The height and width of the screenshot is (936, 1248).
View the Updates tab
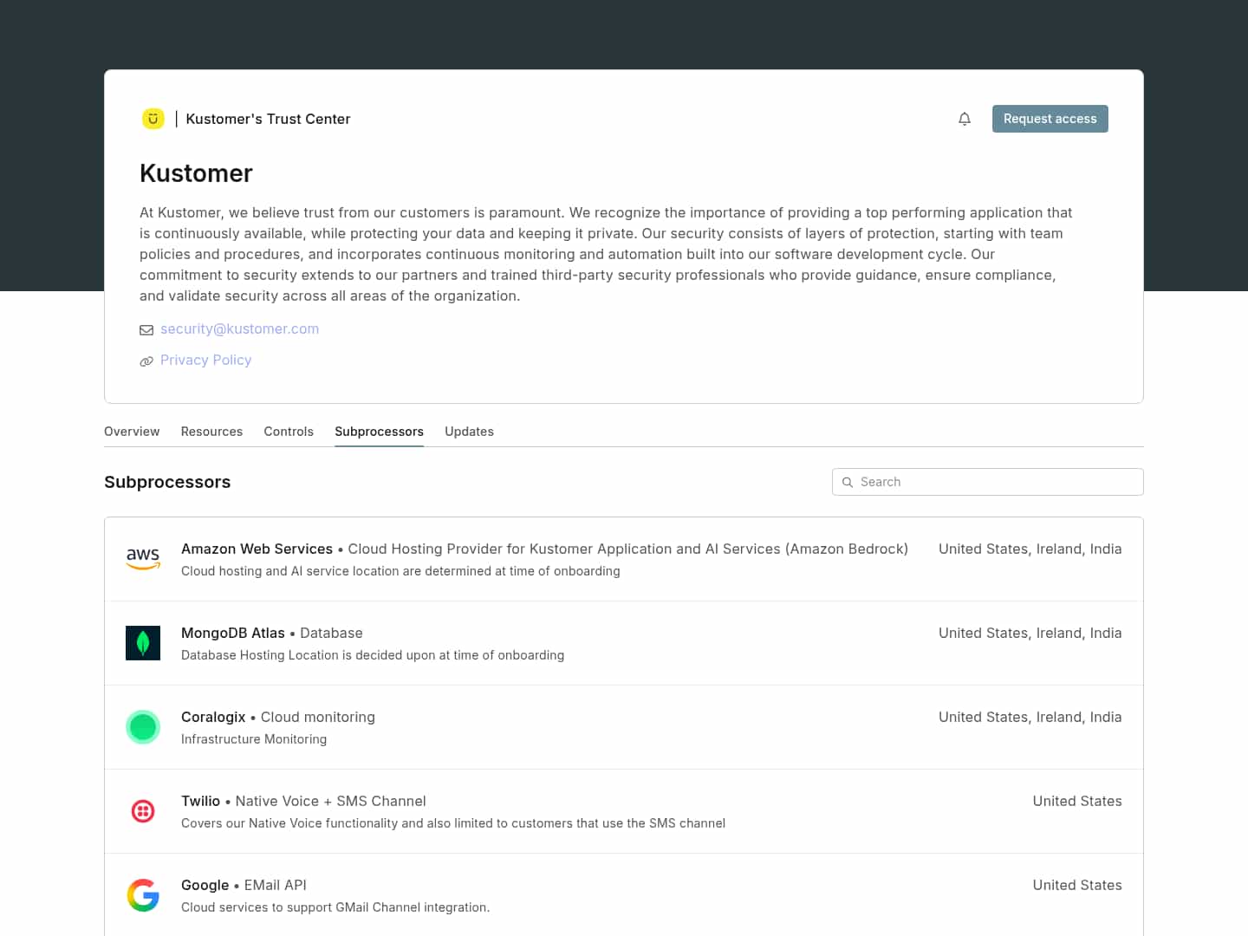469,432
